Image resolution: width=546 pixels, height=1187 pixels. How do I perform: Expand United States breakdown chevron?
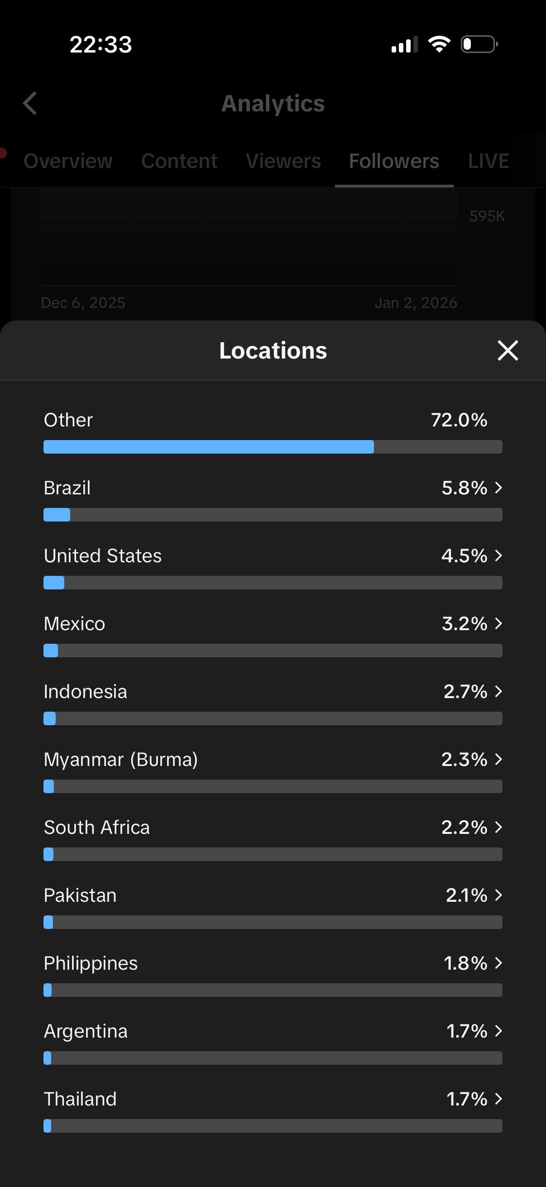click(498, 555)
